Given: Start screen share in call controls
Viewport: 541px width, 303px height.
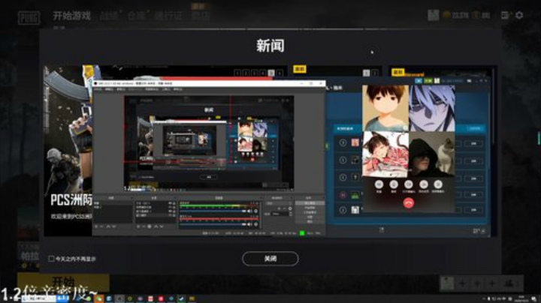Looking at the screenshot, I should (x=423, y=184).
